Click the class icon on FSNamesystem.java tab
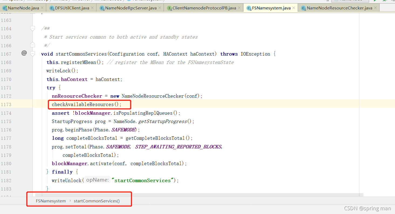 click(x=249, y=8)
